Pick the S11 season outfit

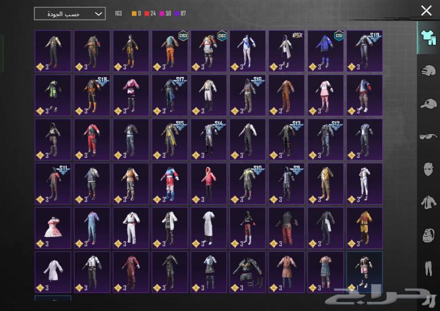(x=53, y=184)
